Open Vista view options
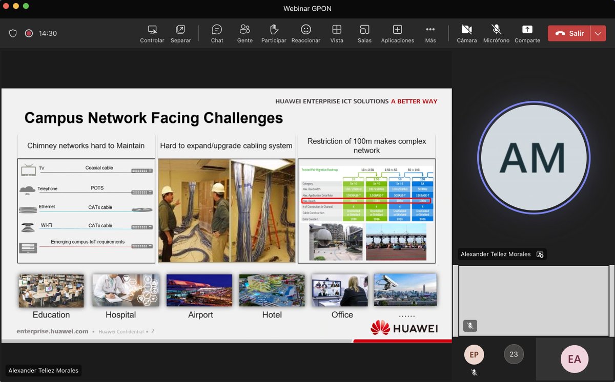 tap(337, 33)
